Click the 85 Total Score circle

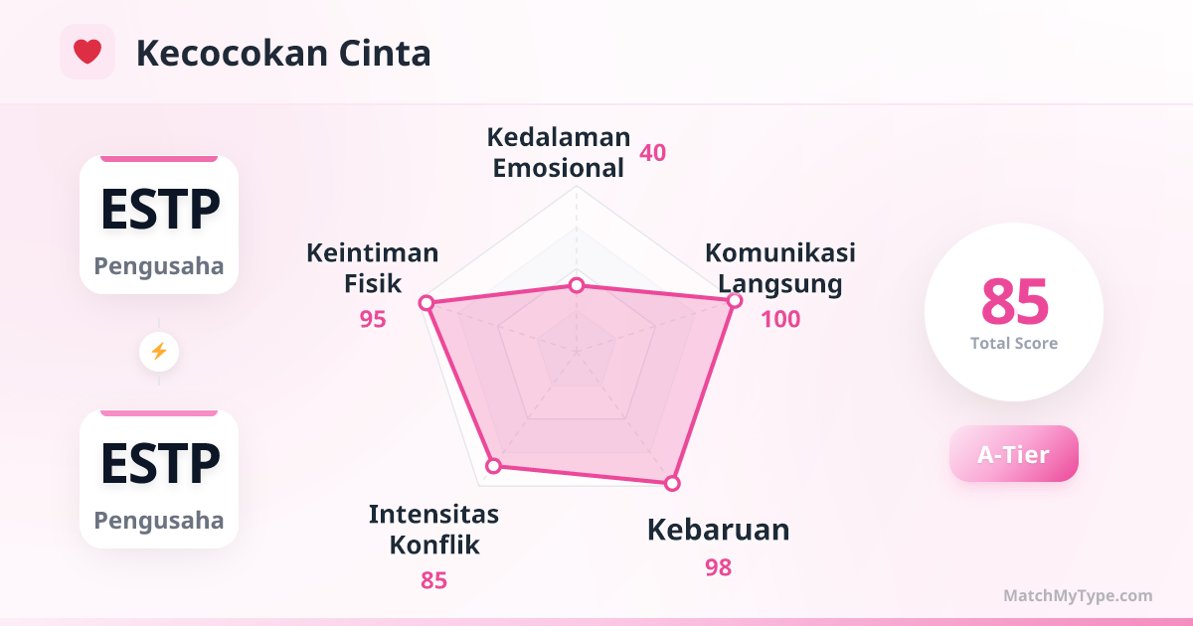1014,312
